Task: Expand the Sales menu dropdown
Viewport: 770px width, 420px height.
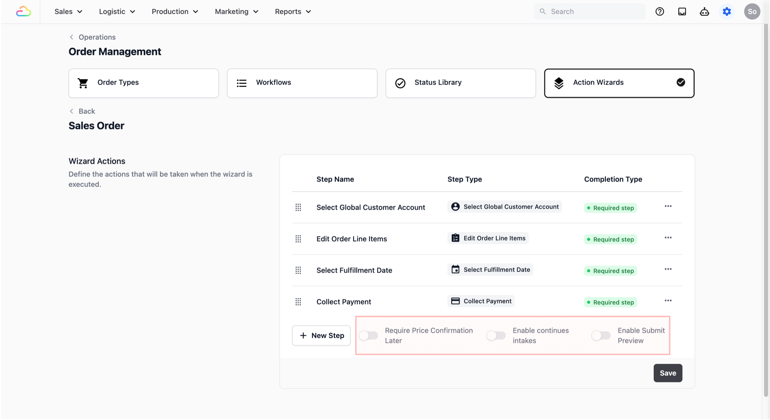Action: pos(68,11)
